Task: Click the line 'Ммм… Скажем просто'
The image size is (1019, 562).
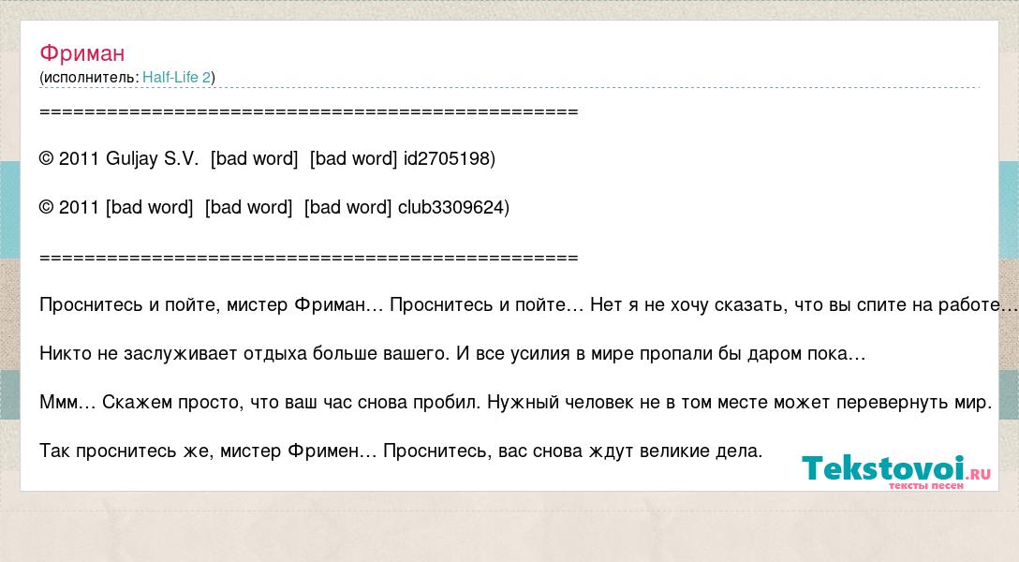Action: pyautogui.click(x=515, y=402)
